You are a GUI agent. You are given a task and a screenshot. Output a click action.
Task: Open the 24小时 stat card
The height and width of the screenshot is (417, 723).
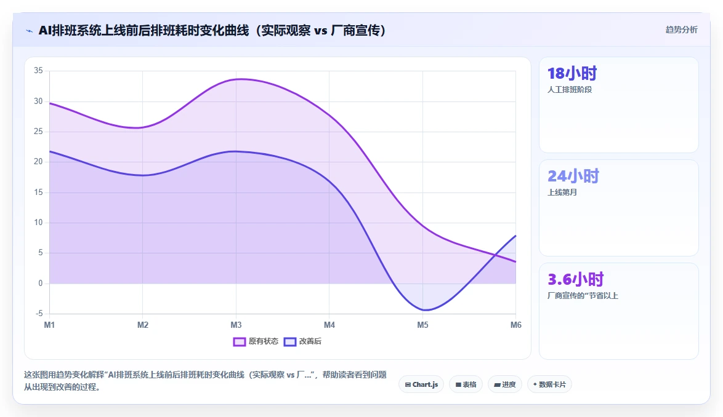click(x=619, y=208)
